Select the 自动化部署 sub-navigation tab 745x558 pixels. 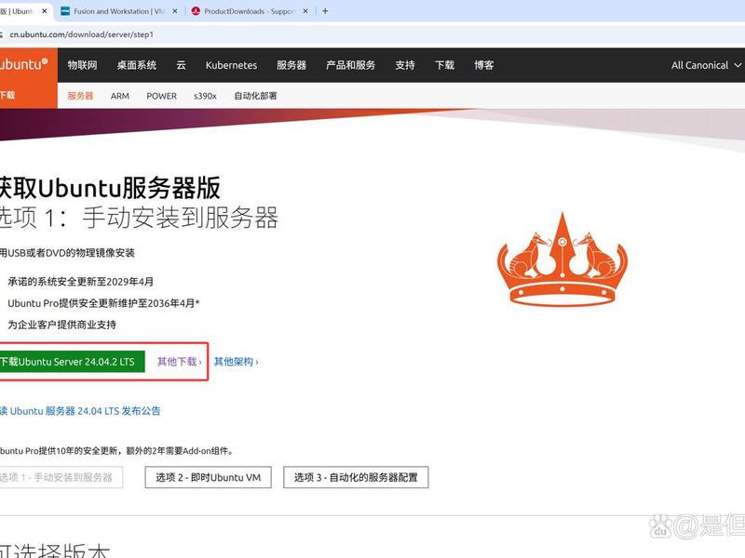(x=255, y=96)
